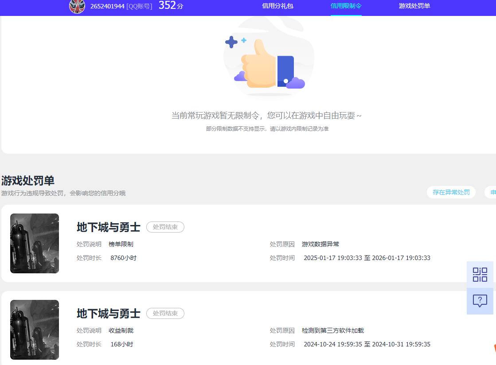The image size is (496, 365).
Task: Open the 游戏处罚单 tab in the header
Action: (414, 7)
